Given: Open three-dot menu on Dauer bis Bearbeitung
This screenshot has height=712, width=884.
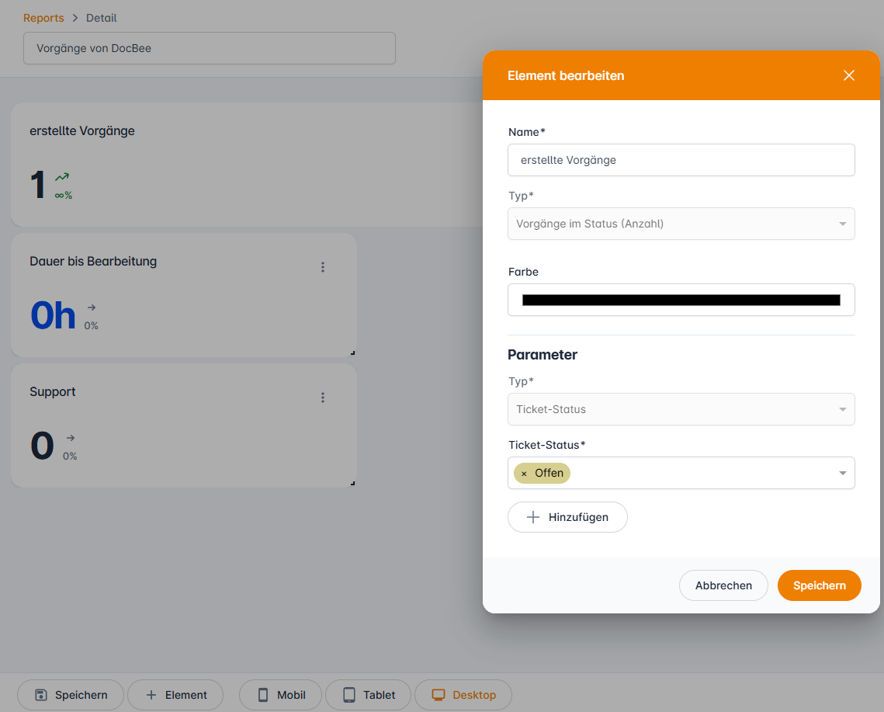Looking at the screenshot, I should coord(323,267).
